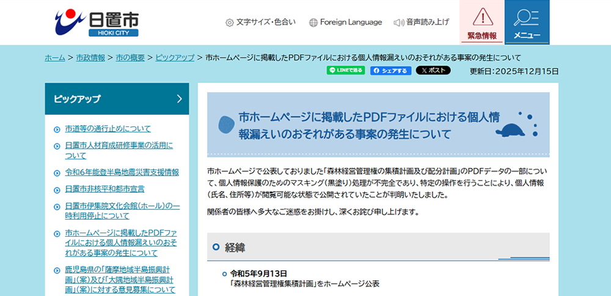The width and height of the screenshot is (611, 296).
Task: Open 日置市人材育成研修事業の活用について link
Action: coord(119,150)
